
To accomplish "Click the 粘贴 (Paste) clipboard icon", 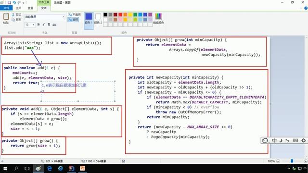I will coord(6,17).
